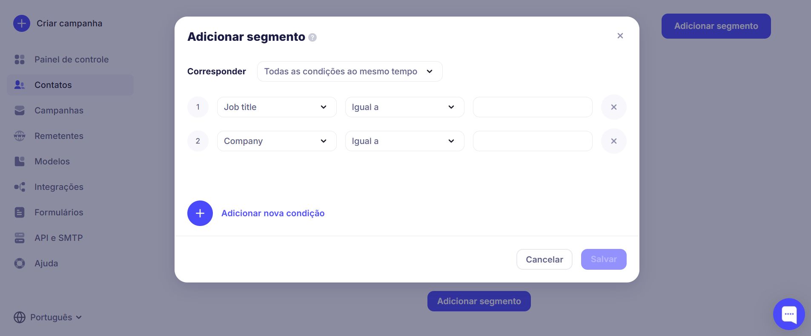This screenshot has height=336, width=811.
Task: Click the Ajuda lifebuoy icon
Action: pos(20,263)
